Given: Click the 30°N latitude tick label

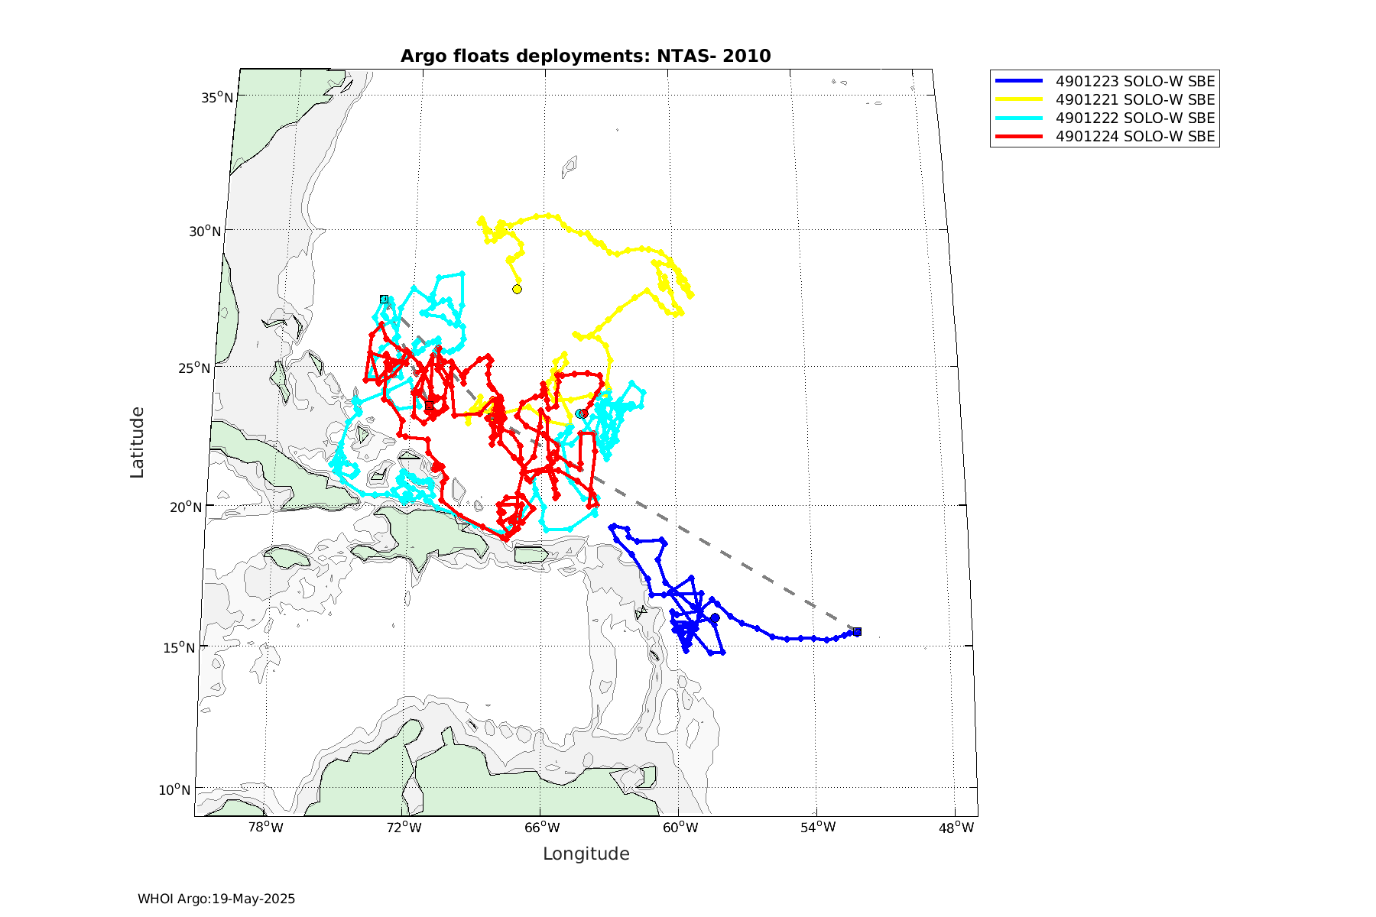Looking at the screenshot, I should click(x=205, y=232).
